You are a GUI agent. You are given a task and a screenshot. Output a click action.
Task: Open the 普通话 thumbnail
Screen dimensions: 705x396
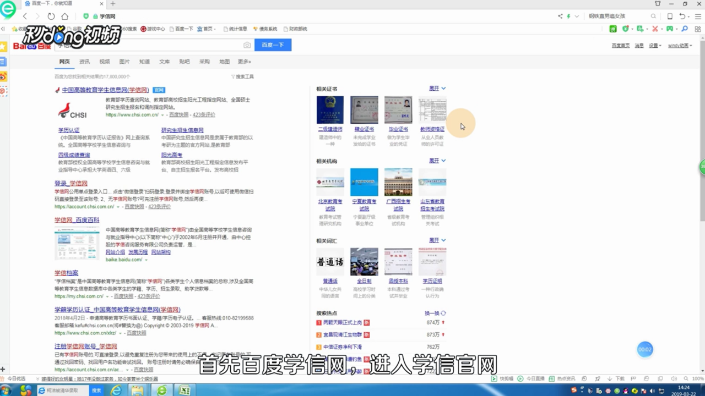coord(330,261)
